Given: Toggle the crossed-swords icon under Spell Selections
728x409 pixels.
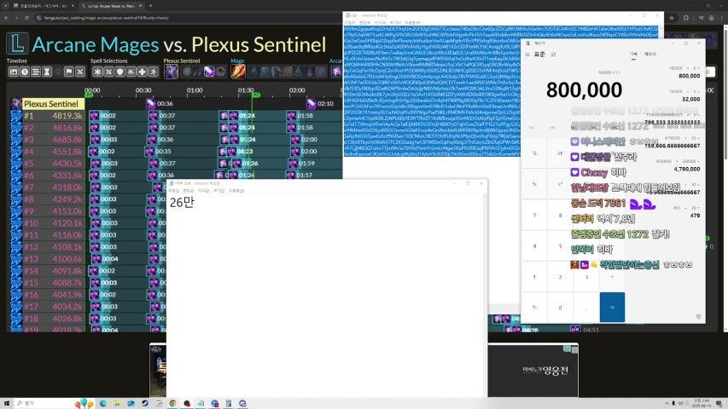Looking at the screenshot, I should click(x=108, y=72).
